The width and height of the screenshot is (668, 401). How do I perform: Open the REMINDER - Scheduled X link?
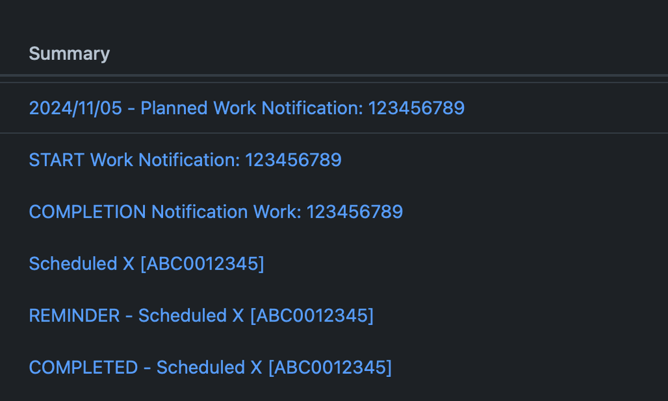click(201, 316)
